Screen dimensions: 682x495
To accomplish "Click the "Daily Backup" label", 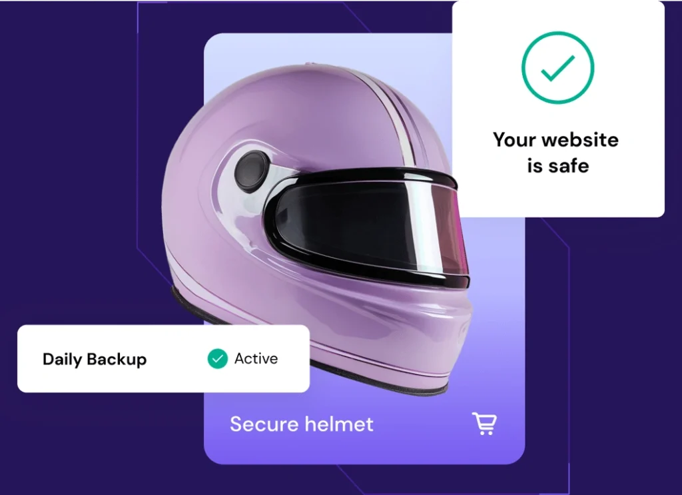I will 95,359.
